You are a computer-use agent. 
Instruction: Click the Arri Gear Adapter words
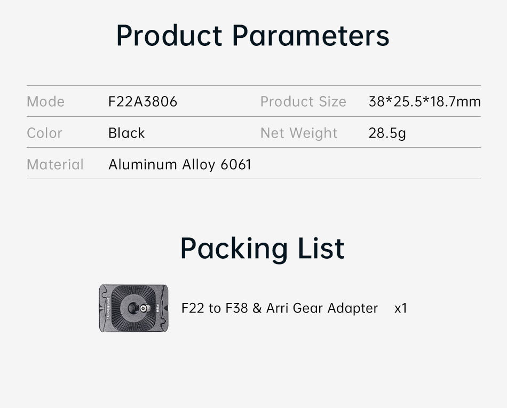[322, 308]
